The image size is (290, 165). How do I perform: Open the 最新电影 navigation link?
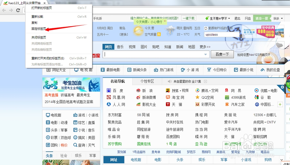click(110, 70)
